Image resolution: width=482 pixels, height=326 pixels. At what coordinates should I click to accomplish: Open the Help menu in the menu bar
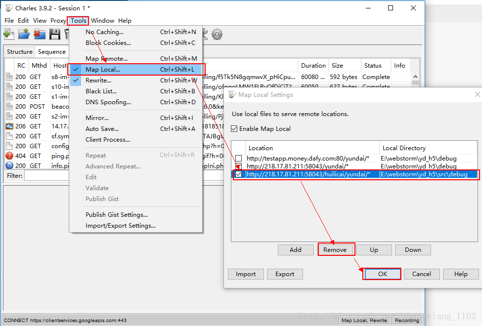point(125,21)
